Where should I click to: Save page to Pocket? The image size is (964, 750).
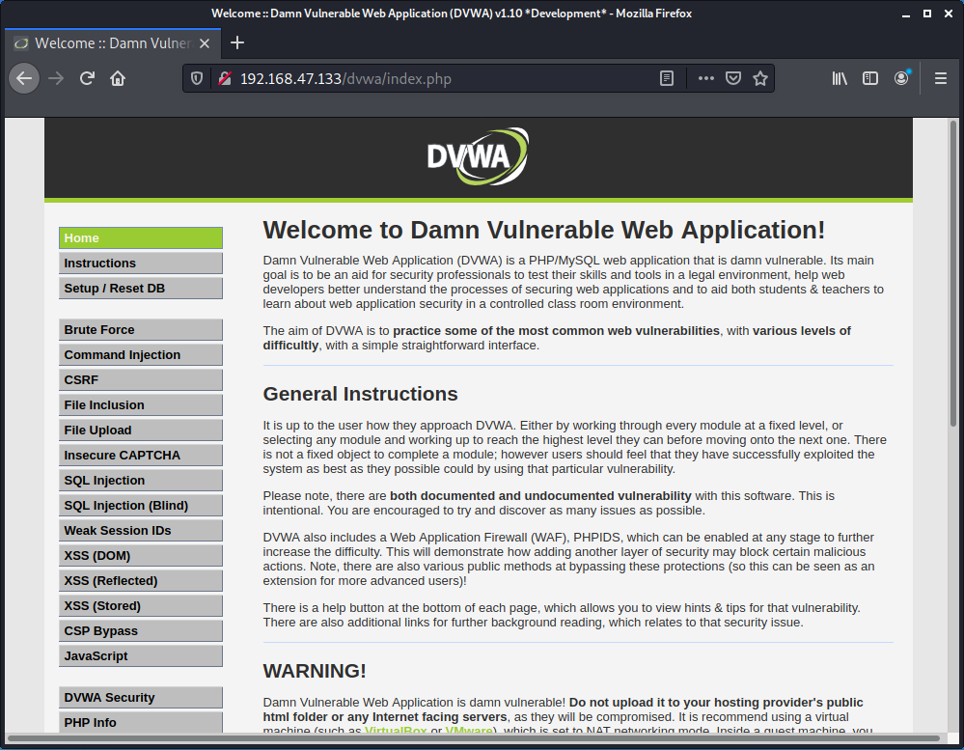[732, 79]
